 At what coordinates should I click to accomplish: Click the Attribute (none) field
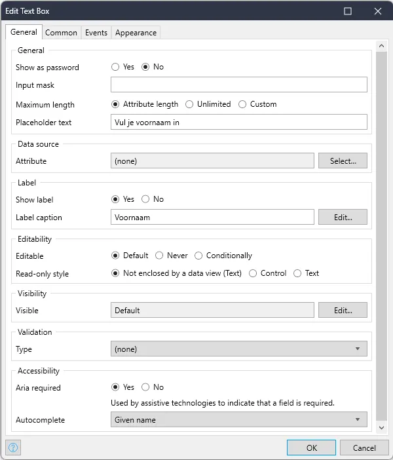click(212, 161)
